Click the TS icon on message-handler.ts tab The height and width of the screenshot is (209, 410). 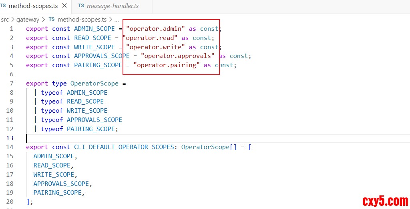(81, 6)
